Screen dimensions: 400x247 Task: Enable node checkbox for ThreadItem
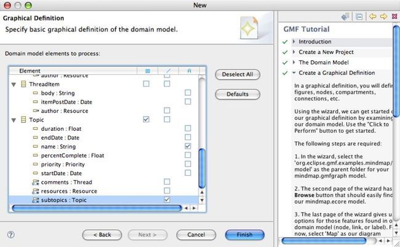tap(146, 84)
